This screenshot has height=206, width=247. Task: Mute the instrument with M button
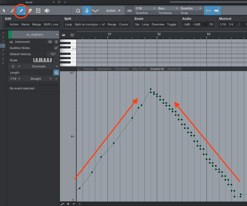coord(50,42)
